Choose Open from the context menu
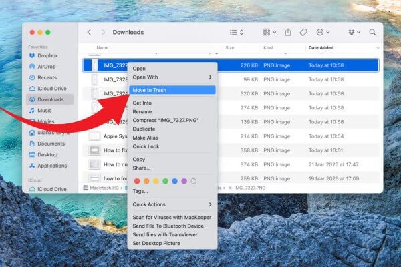 click(172, 69)
